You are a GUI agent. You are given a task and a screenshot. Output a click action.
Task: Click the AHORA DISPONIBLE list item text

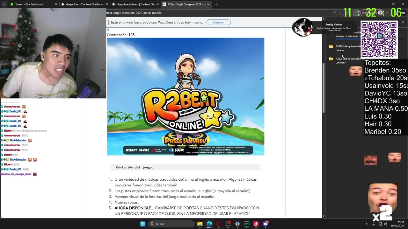click(187, 211)
